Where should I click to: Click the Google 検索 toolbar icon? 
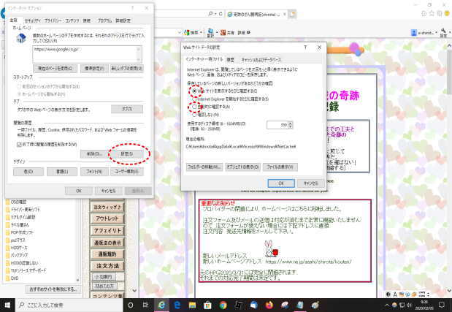[x=187, y=33]
